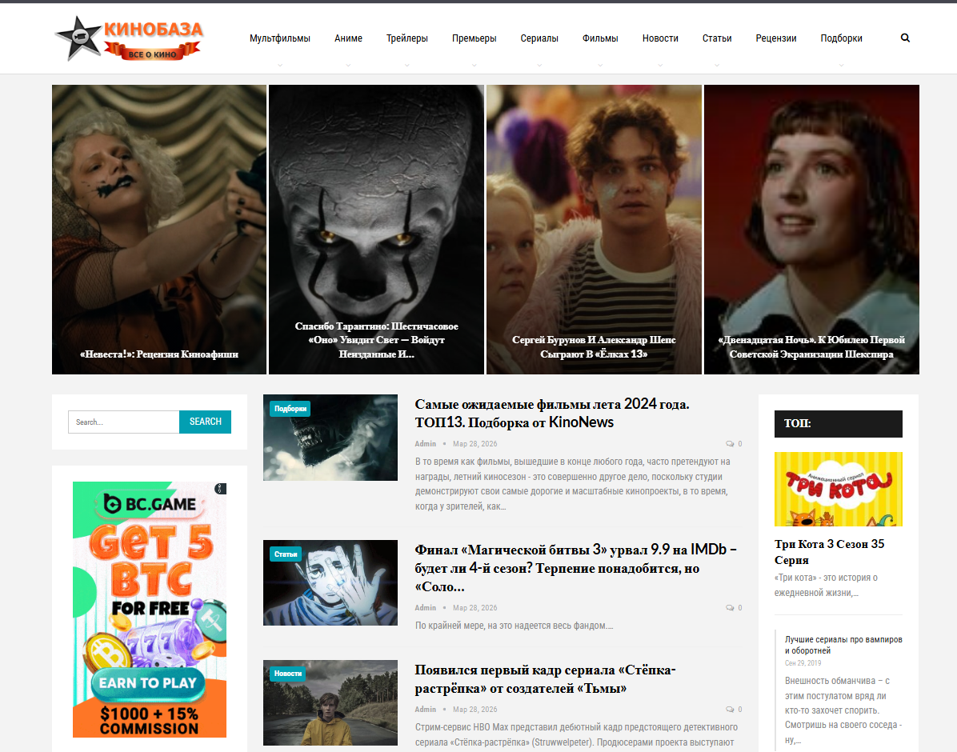Click the Новости category badge on thumbnail
Image resolution: width=957 pixels, height=752 pixels.
click(288, 674)
